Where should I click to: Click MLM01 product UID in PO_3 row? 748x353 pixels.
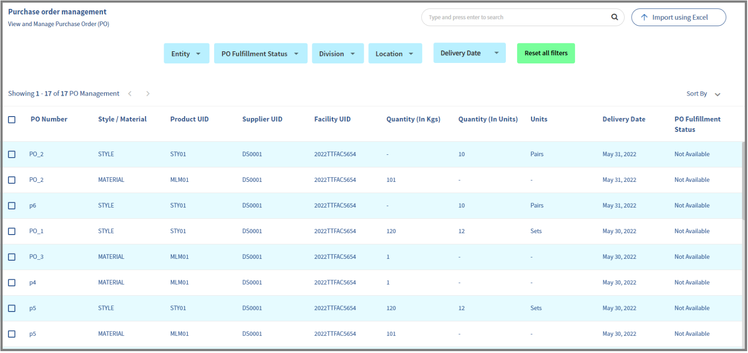(x=180, y=257)
